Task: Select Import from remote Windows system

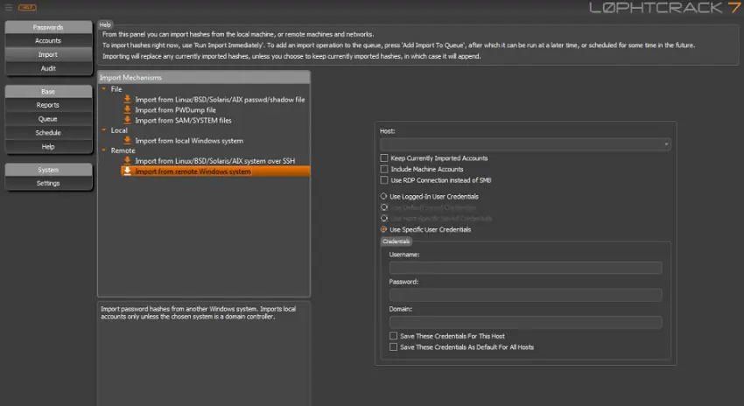Action: pos(216,171)
